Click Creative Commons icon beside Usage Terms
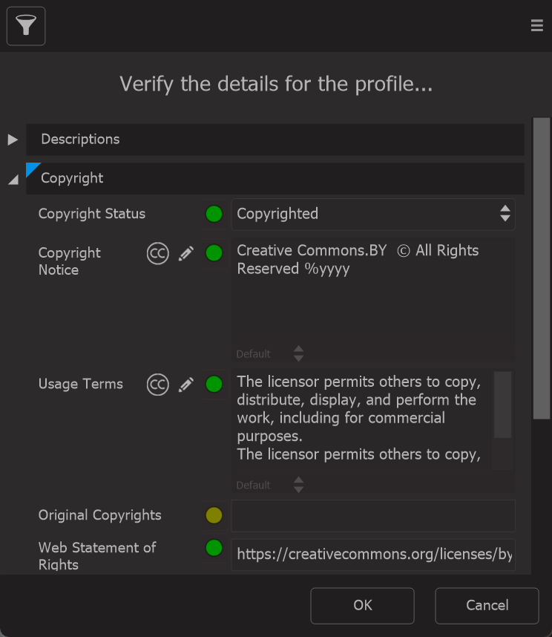The height and width of the screenshot is (637, 552). click(x=157, y=385)
